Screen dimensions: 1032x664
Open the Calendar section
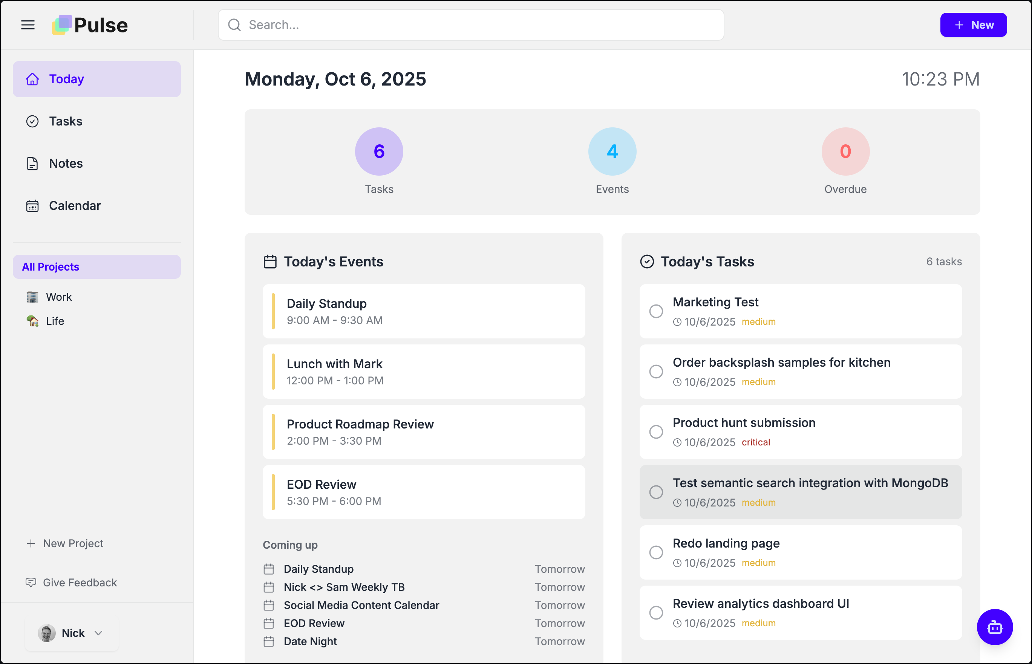tap(75, 206)
